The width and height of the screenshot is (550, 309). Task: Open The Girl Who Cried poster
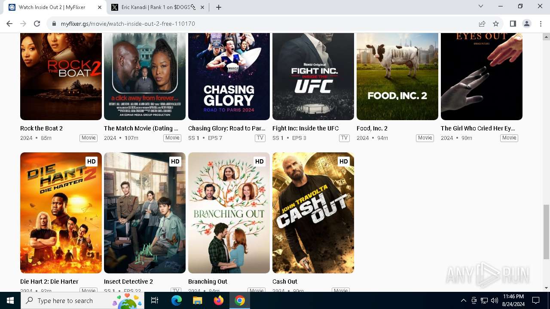point(482,76)
